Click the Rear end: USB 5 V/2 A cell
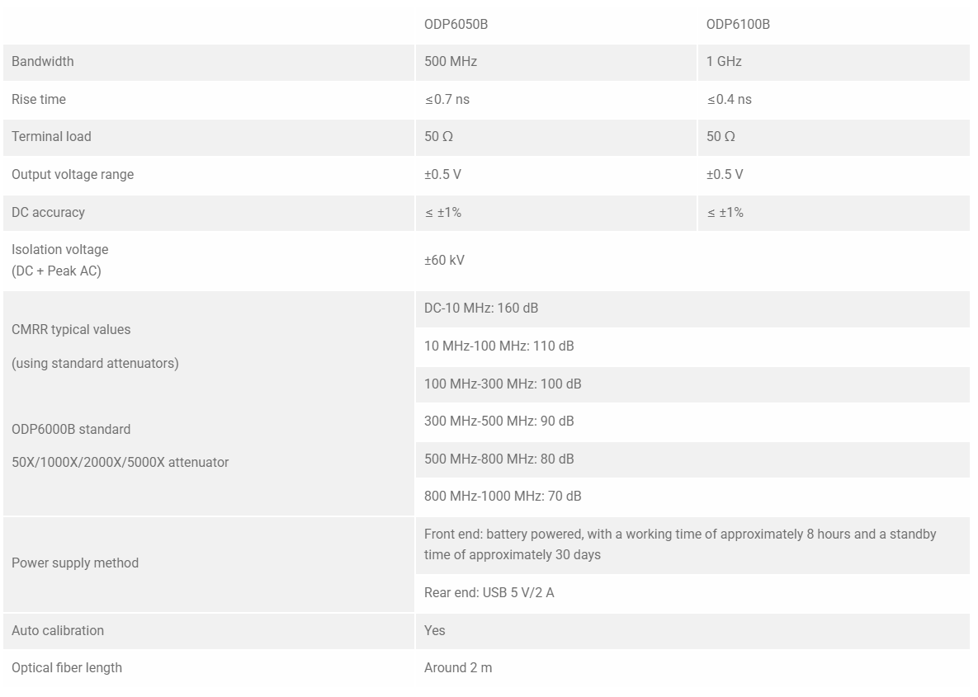The height and width of the screenshot is (697, 978). (489, 592)
